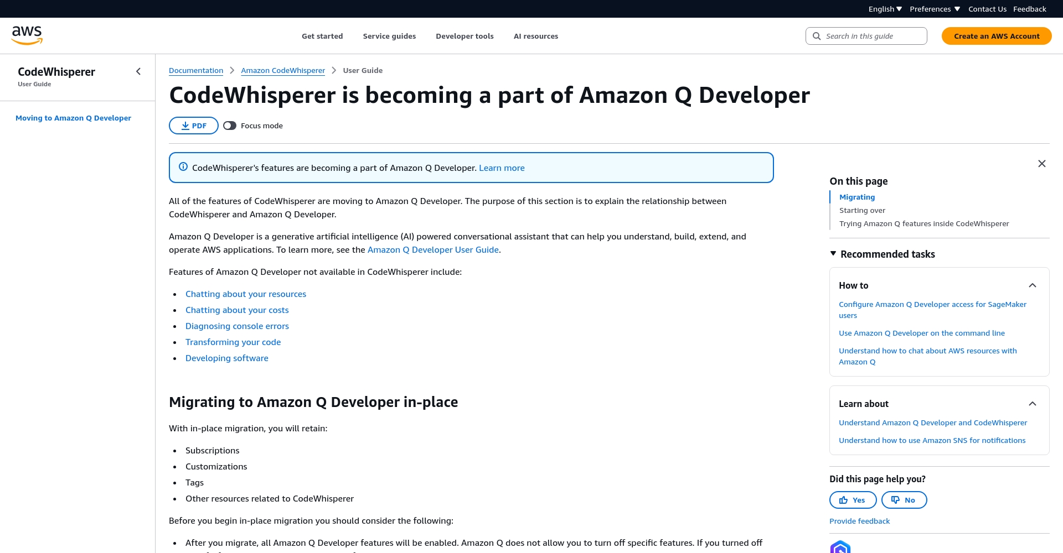This screenshot has height=553, width=1063.
Task: Download the page as PDF
Action: (193, 126)
